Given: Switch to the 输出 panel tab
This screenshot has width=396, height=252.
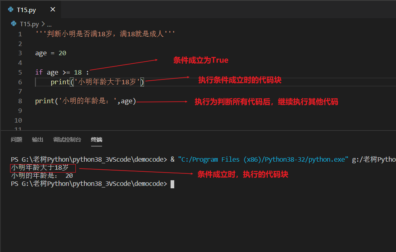Looking at the screenshot, I should (x=37, y=139).
